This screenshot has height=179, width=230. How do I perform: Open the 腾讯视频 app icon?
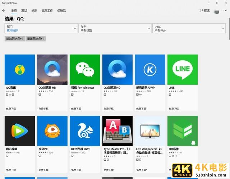click(x=20, y=131)
